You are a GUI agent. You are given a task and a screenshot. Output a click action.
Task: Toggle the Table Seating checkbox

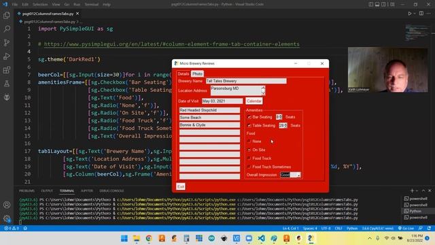pyautogui.click(x=249, y=125)
